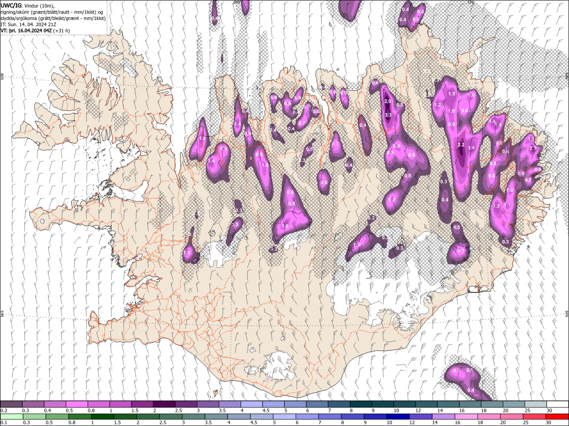Click the '2.9' snowfall value on the map

pos(387,102)
